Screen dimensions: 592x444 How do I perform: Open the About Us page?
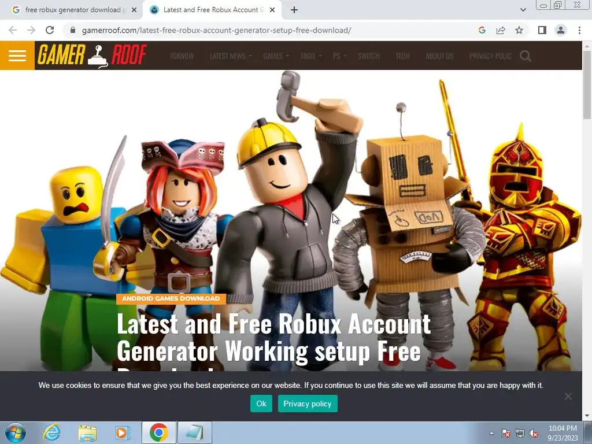click(439, 56)
